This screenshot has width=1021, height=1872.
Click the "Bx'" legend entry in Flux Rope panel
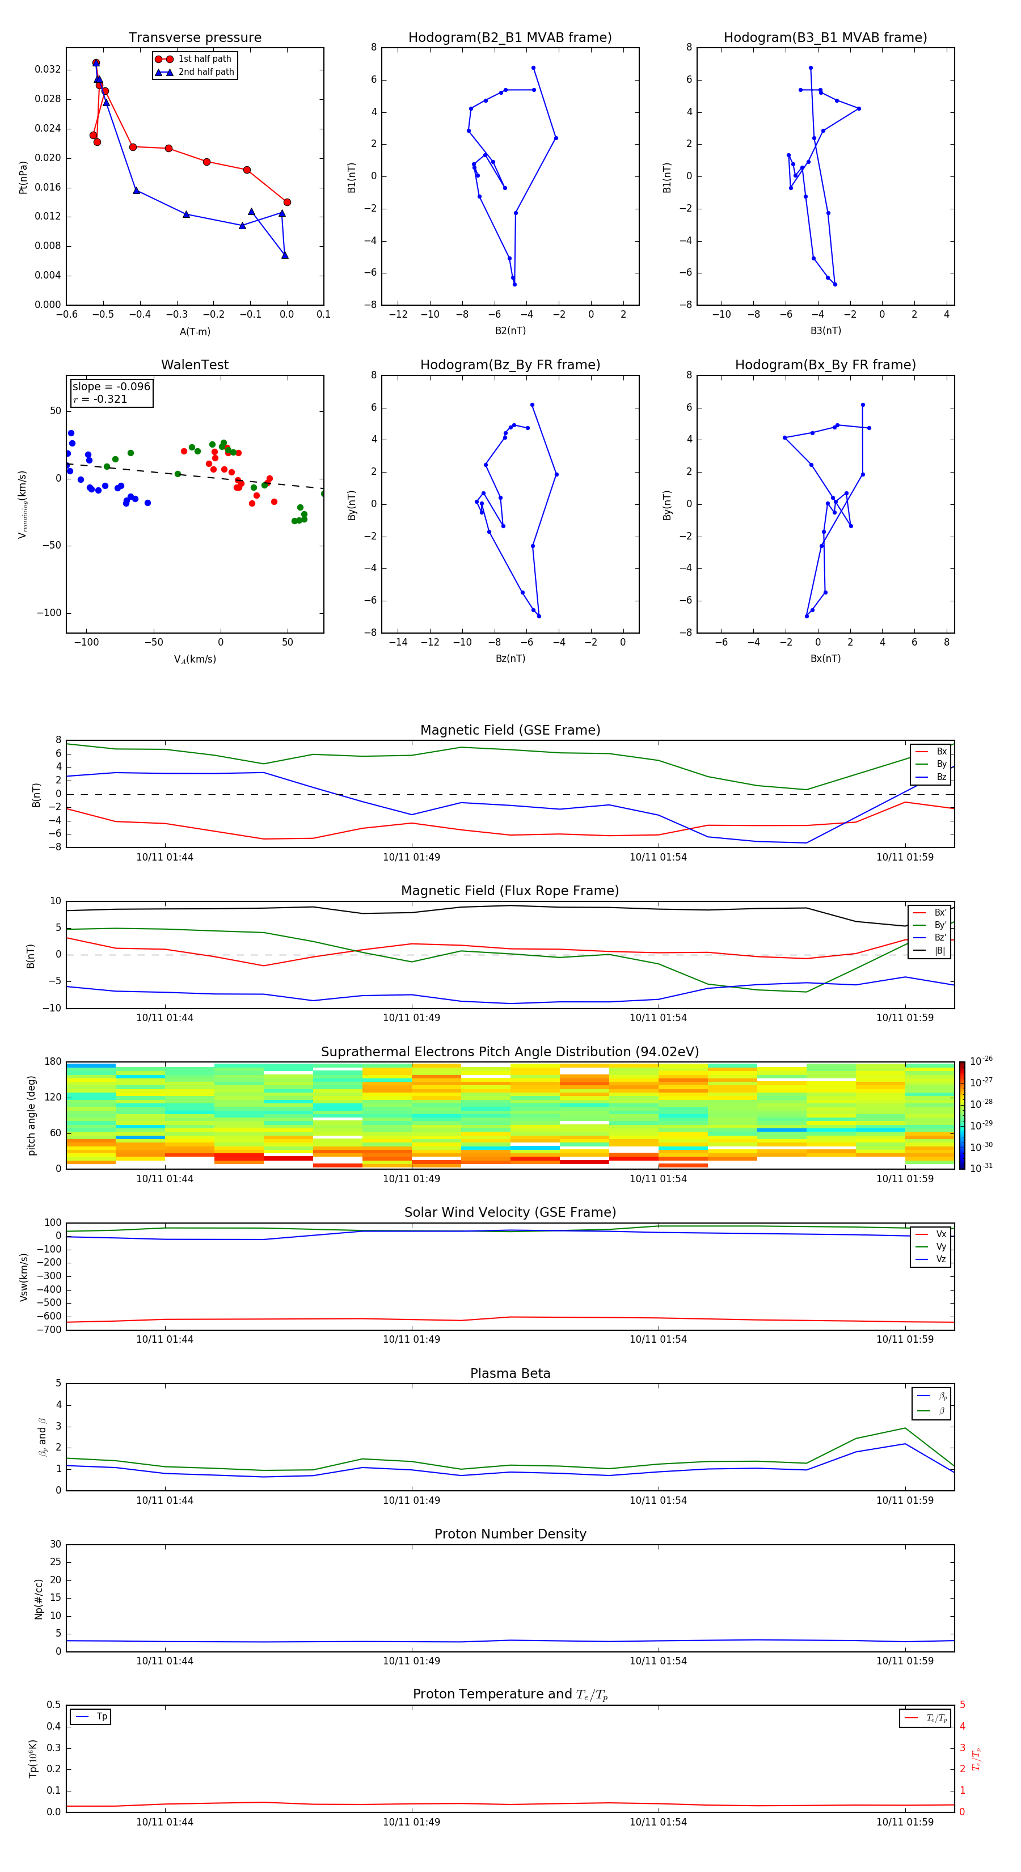[x=930, y=913]
